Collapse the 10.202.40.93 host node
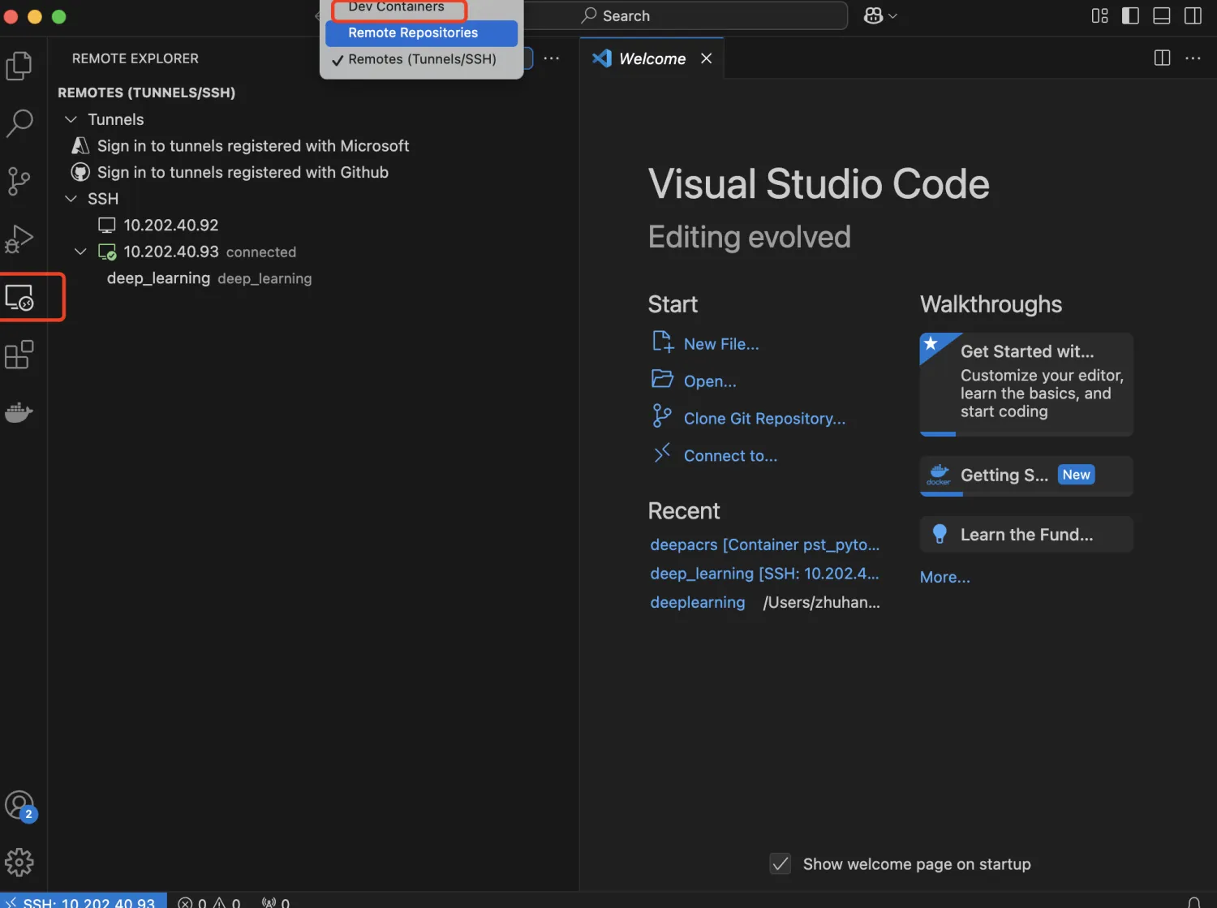 pyautogui.click(x=80, y=252)
